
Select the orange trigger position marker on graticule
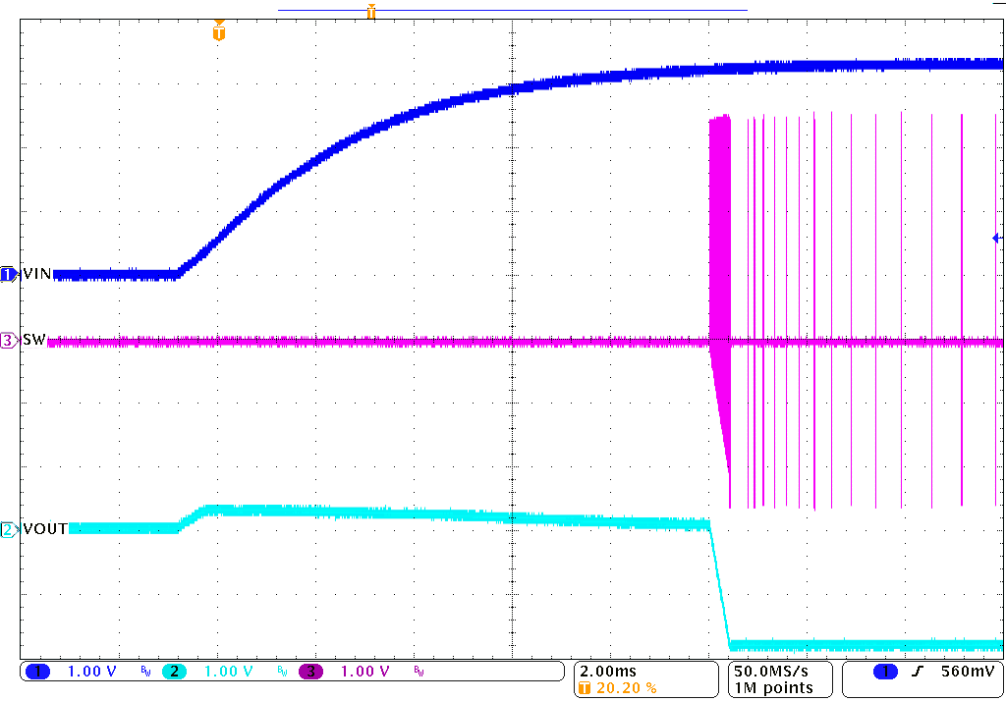tap(219, 33)
